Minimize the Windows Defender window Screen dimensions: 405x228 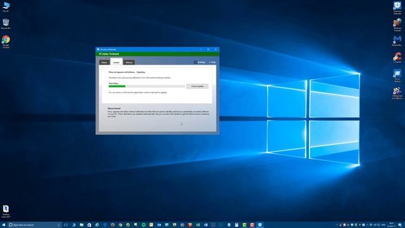click(201, 49)
